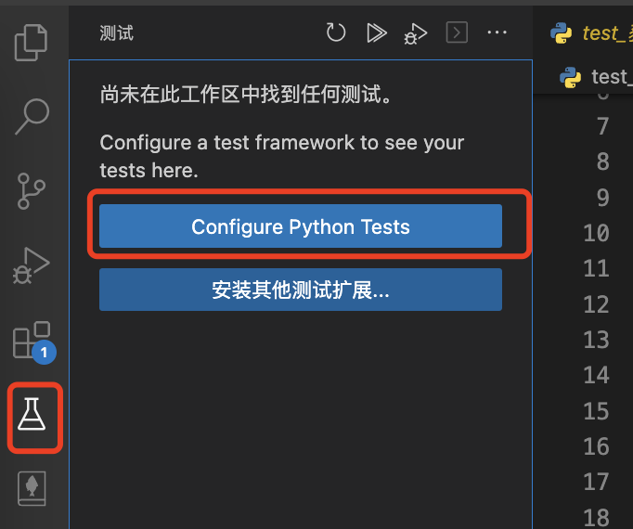This screenshot has width=633, height=529.
Task: Open the Explorer files icon
Action: [x=31, y=43]
